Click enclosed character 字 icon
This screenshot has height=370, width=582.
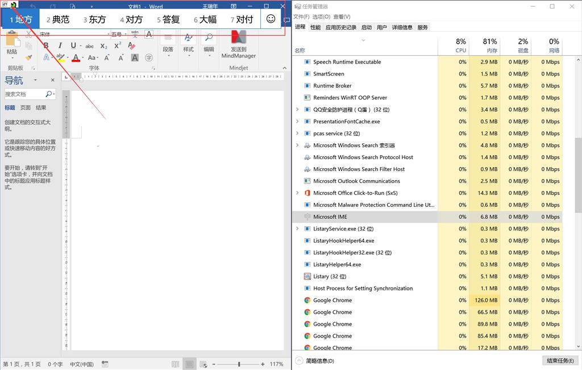tap(149, 57)
